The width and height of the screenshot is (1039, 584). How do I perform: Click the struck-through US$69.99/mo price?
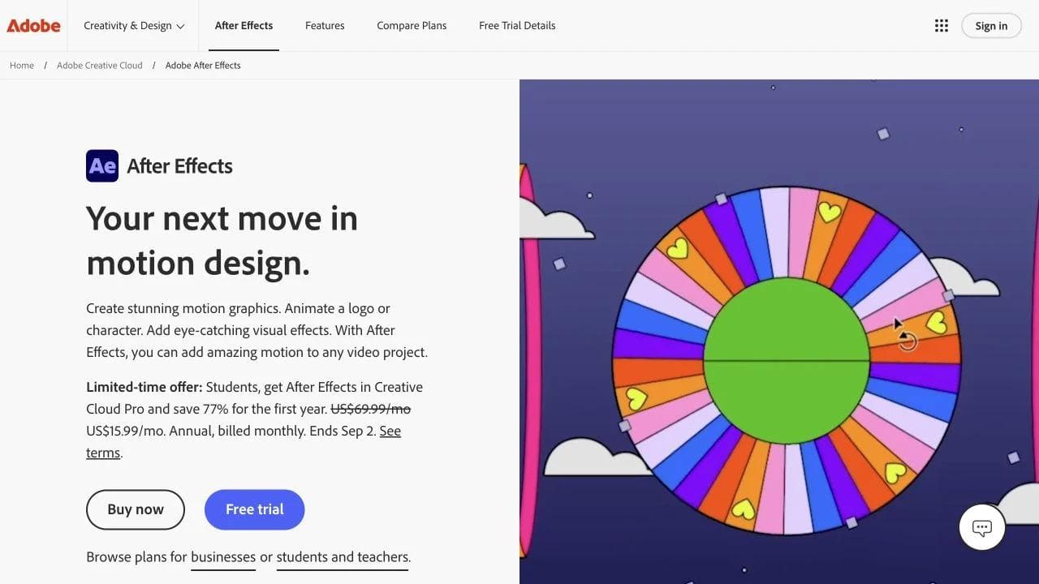click(x=370, y=409)
